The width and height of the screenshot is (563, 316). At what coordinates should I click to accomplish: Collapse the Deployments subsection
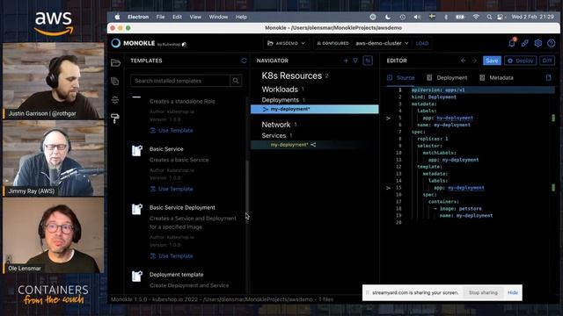(x=280, y=100)
